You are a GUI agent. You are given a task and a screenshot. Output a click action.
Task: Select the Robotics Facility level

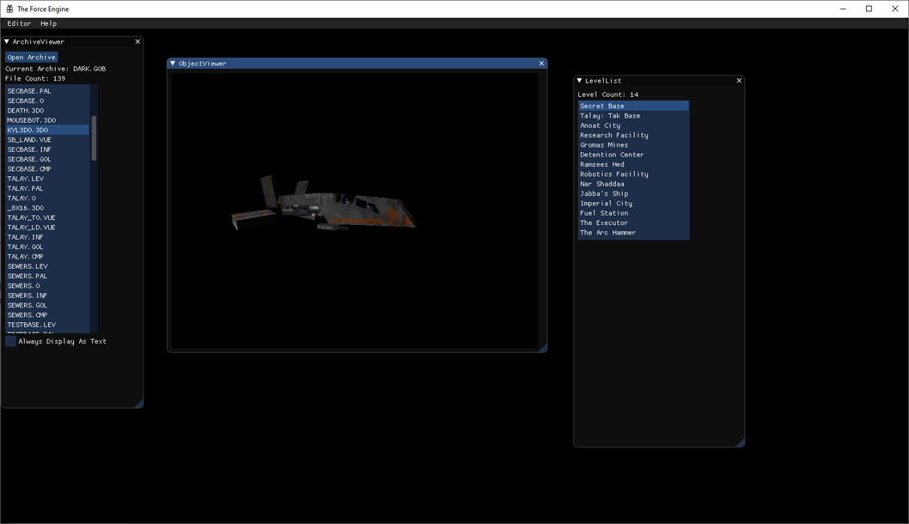pyautogui.click(x=633, y=174)
